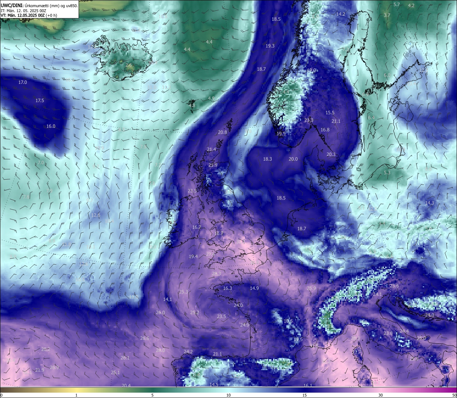Click the 14.5 value label
Screen dimensions: 457x398
214,385
